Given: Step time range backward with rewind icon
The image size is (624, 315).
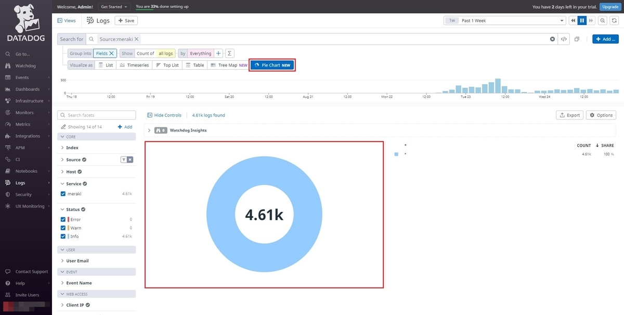Looking at the screenshot, I should point(573,21).
